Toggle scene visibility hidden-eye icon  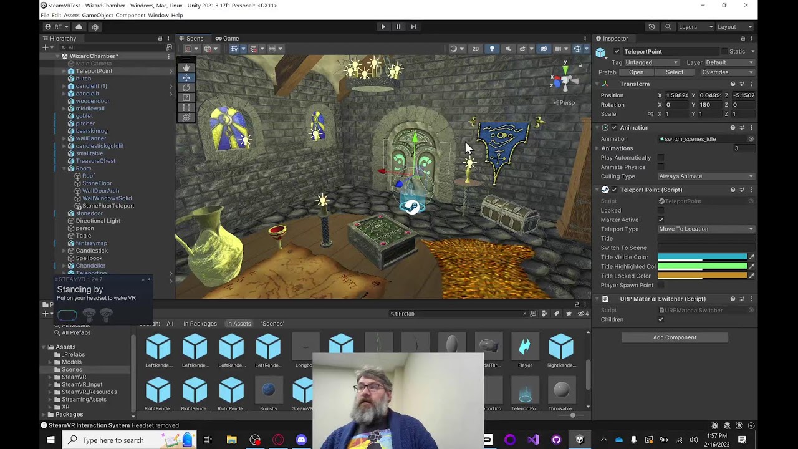pos(544,49)
